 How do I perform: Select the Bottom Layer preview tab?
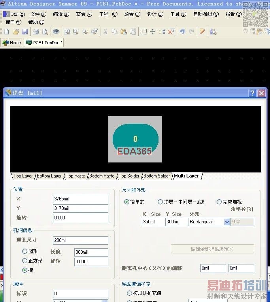tap(49, 176)
